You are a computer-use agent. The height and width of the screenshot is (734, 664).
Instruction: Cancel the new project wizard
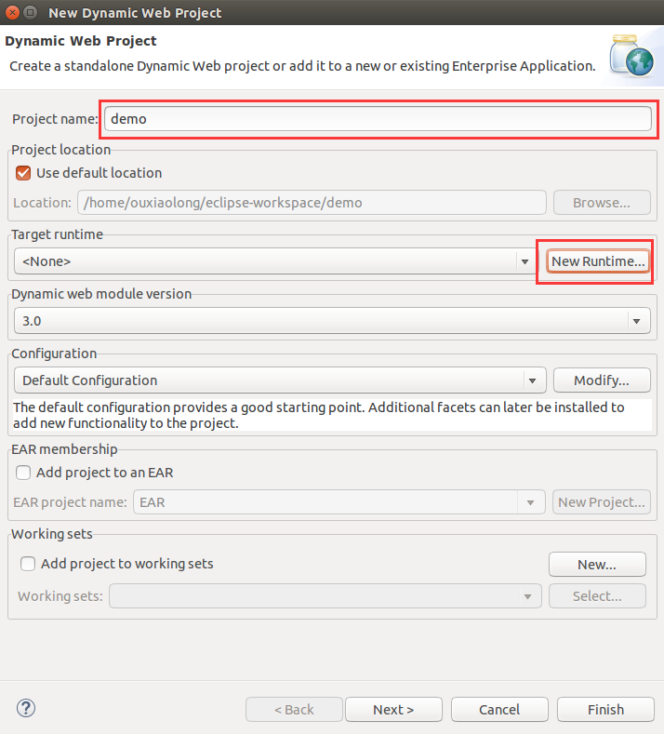coord(499,709)
